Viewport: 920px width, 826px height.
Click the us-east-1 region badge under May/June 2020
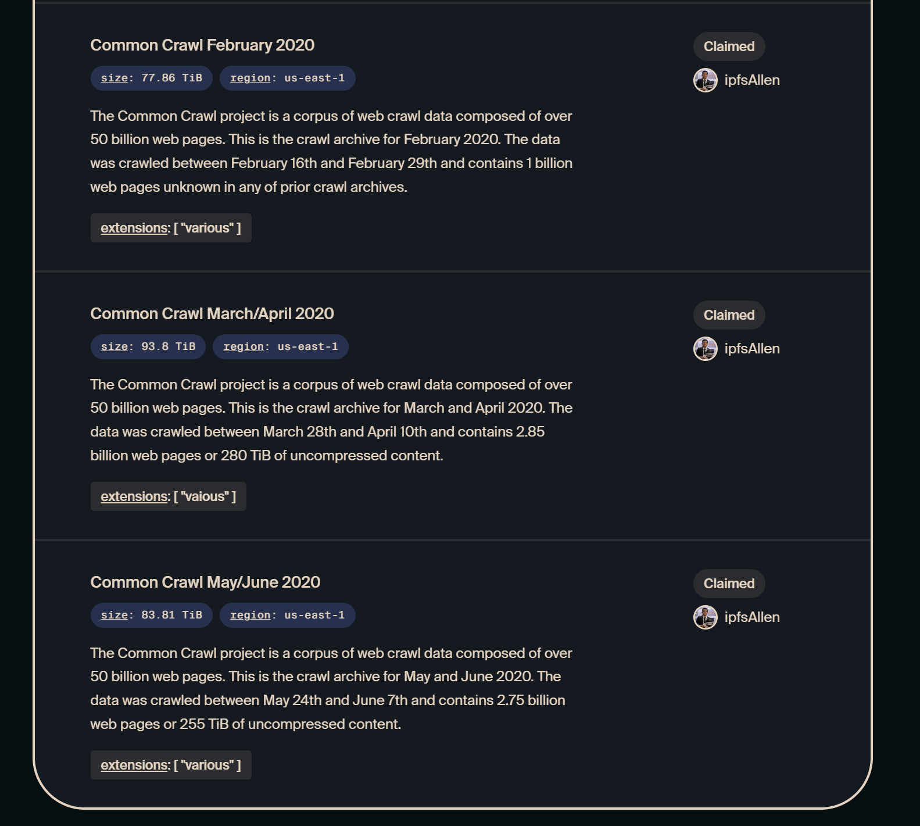pos(287,615)
